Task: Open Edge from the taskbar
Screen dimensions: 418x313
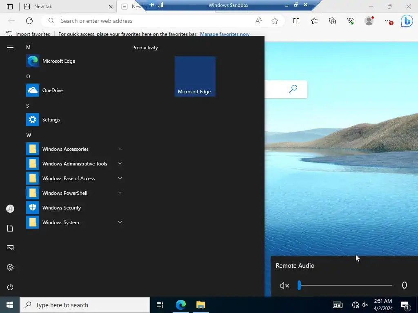Action: tap(180, 305)
